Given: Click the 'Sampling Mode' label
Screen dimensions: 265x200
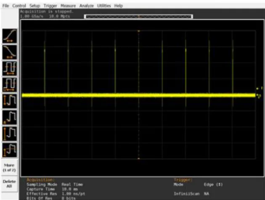Looking at the screenshot, I should click(42, 184).
